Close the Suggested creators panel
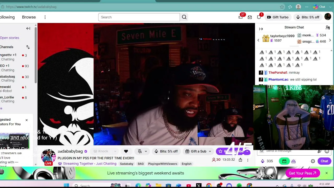Screen dimensions: 334x188 26,120
